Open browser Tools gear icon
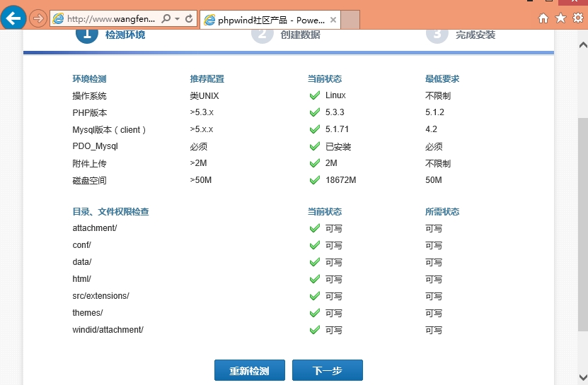Viewport: 588px width, 385px height. [578, 18]
